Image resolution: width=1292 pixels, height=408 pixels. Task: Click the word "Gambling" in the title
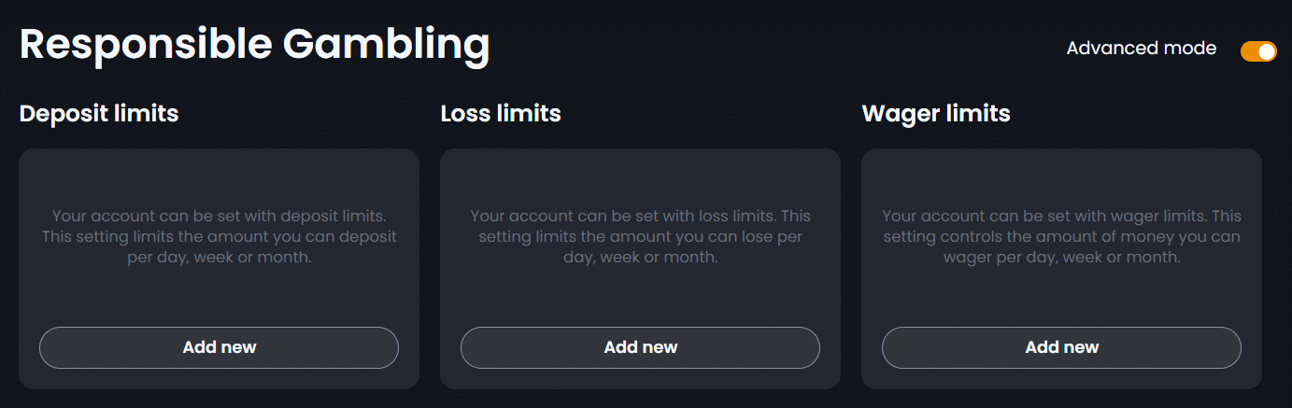(x=385, y=45)
